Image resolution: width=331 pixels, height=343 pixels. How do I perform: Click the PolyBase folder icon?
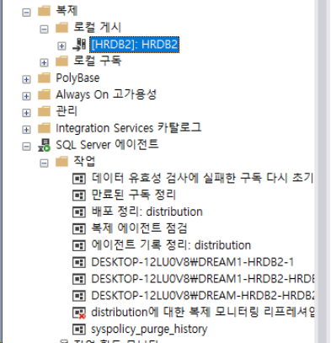coord(44,78)
